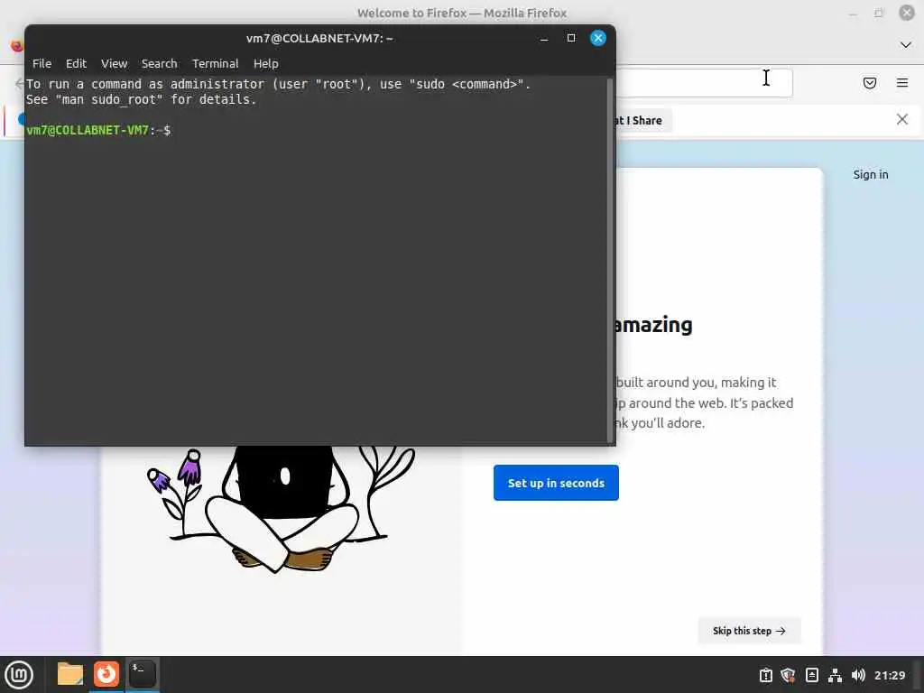Open the Help menu in terminal

point(266,64)
